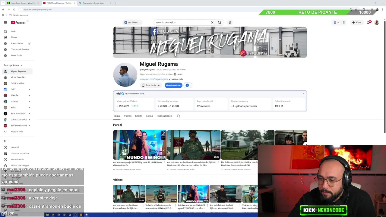
Task: Select Miguel Rugama subscription in sidebar
Action: (17, 71)
